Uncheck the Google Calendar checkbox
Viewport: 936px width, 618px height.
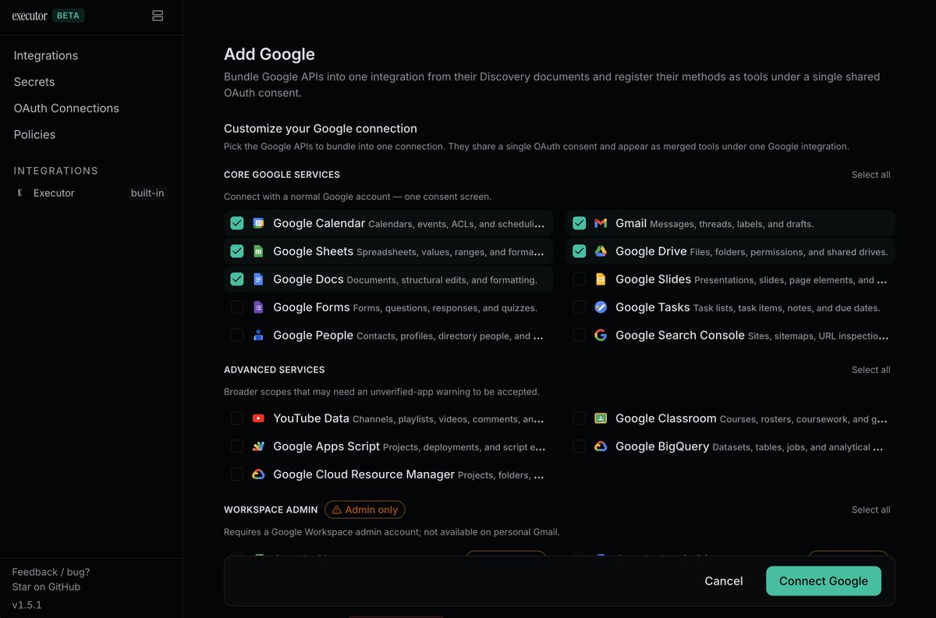coord(237,223)
